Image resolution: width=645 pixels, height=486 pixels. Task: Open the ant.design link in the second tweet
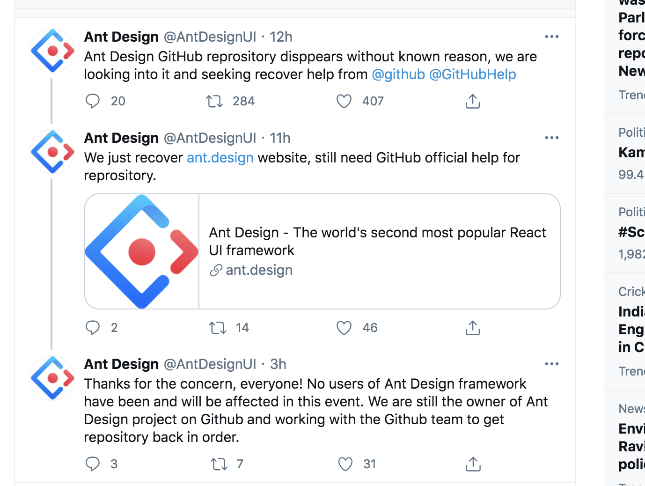click(x=220, y=157)
